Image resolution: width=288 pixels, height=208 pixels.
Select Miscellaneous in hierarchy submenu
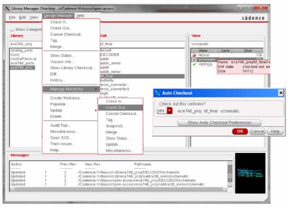click(120, 150)
